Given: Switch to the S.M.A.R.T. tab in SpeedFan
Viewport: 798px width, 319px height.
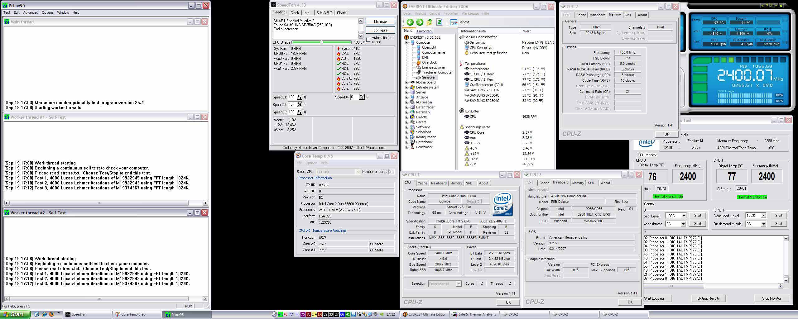Looking at the screenshot, I should (x=324, y=13).
